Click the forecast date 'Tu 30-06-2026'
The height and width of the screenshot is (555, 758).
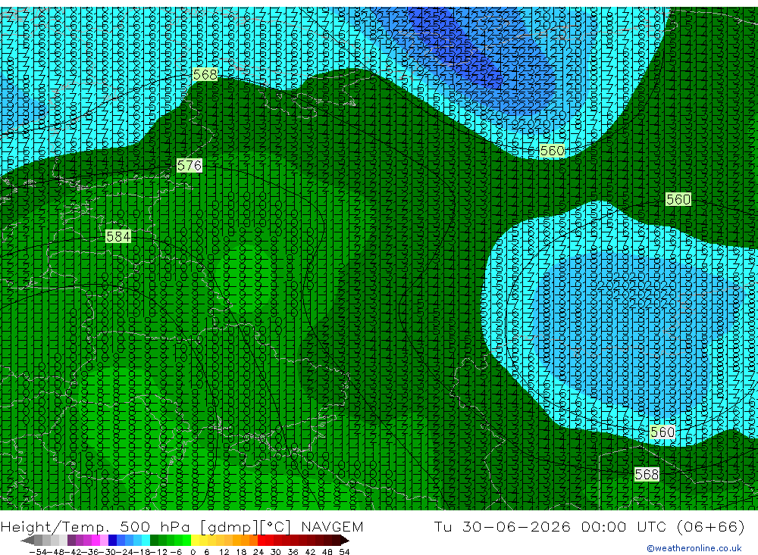[x=503, y=526]
